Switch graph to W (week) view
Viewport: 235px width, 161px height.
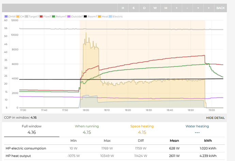click(155, 8)
